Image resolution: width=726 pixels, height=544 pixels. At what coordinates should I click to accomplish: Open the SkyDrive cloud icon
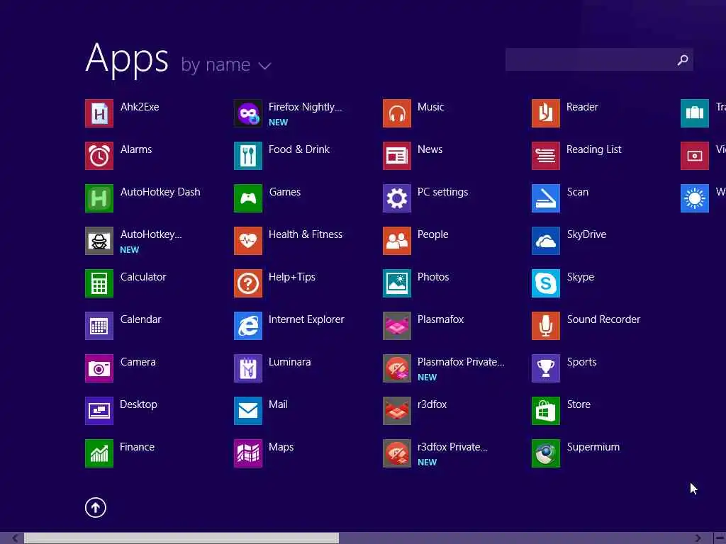(546, 241)
